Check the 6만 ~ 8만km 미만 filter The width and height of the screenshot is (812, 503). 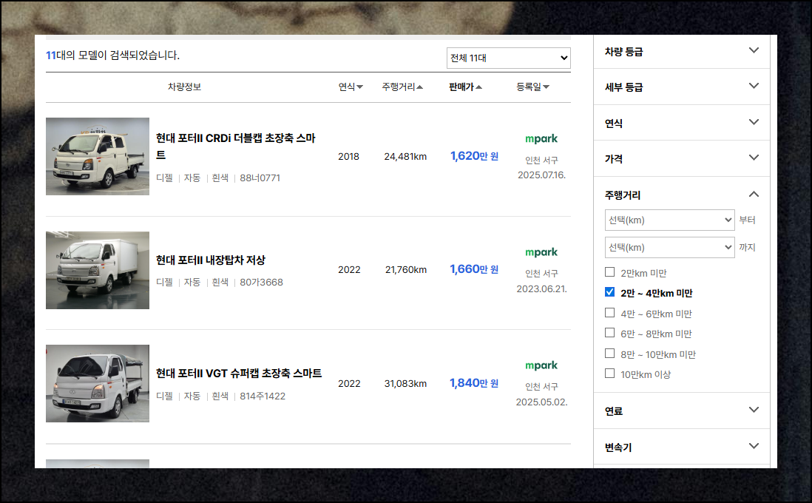(x=610, y=333)
